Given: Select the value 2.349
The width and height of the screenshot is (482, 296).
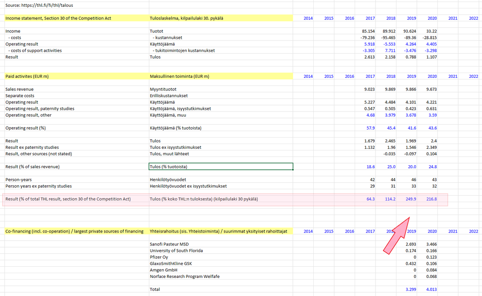Looking at the screenshot, I should pos(431,147).
